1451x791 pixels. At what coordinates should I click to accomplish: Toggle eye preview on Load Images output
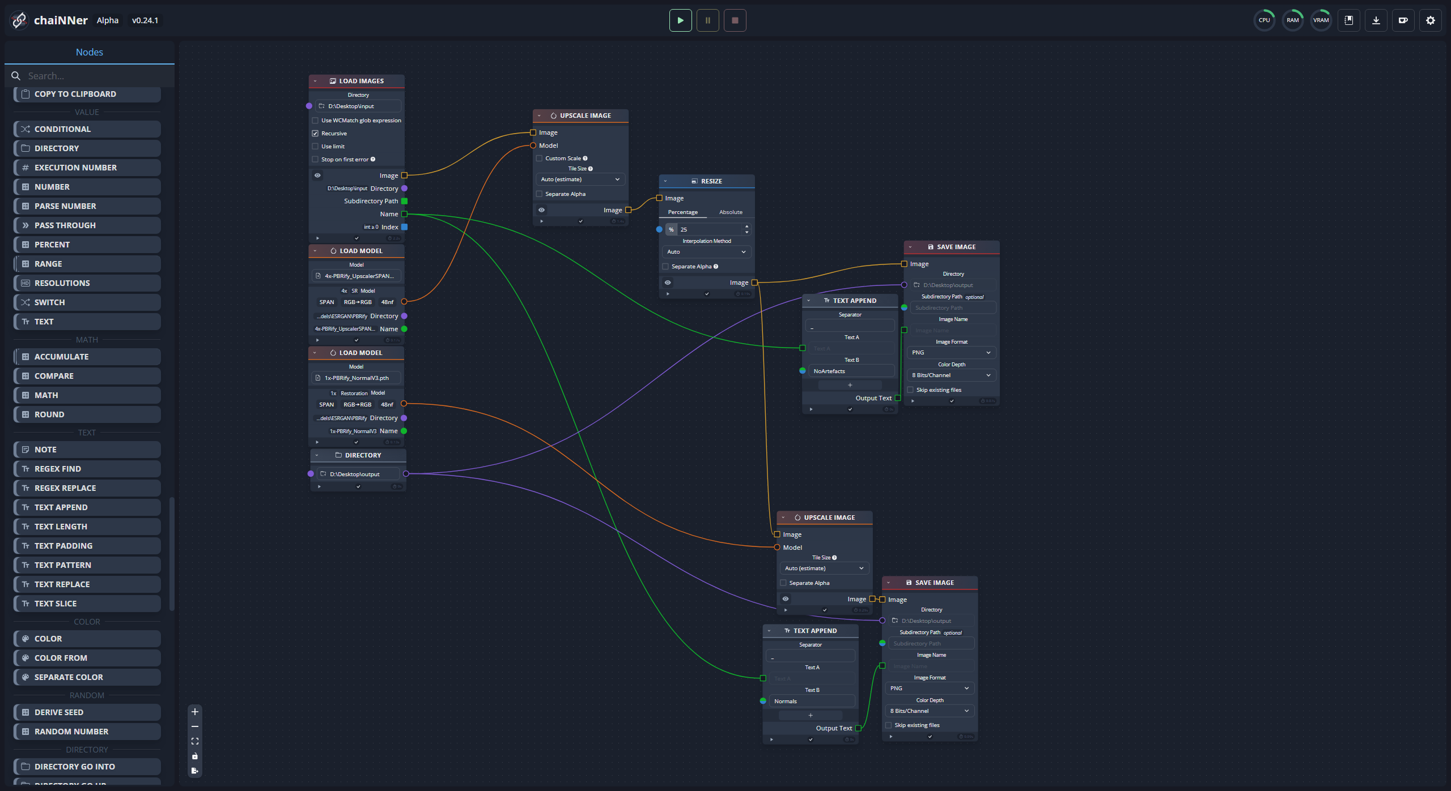tap(317, 176)
